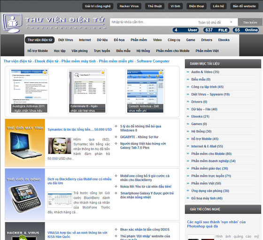Click the star icon on Exterminate It thumbnail
This screenshot has height=240, width=263.
(103, 72)
